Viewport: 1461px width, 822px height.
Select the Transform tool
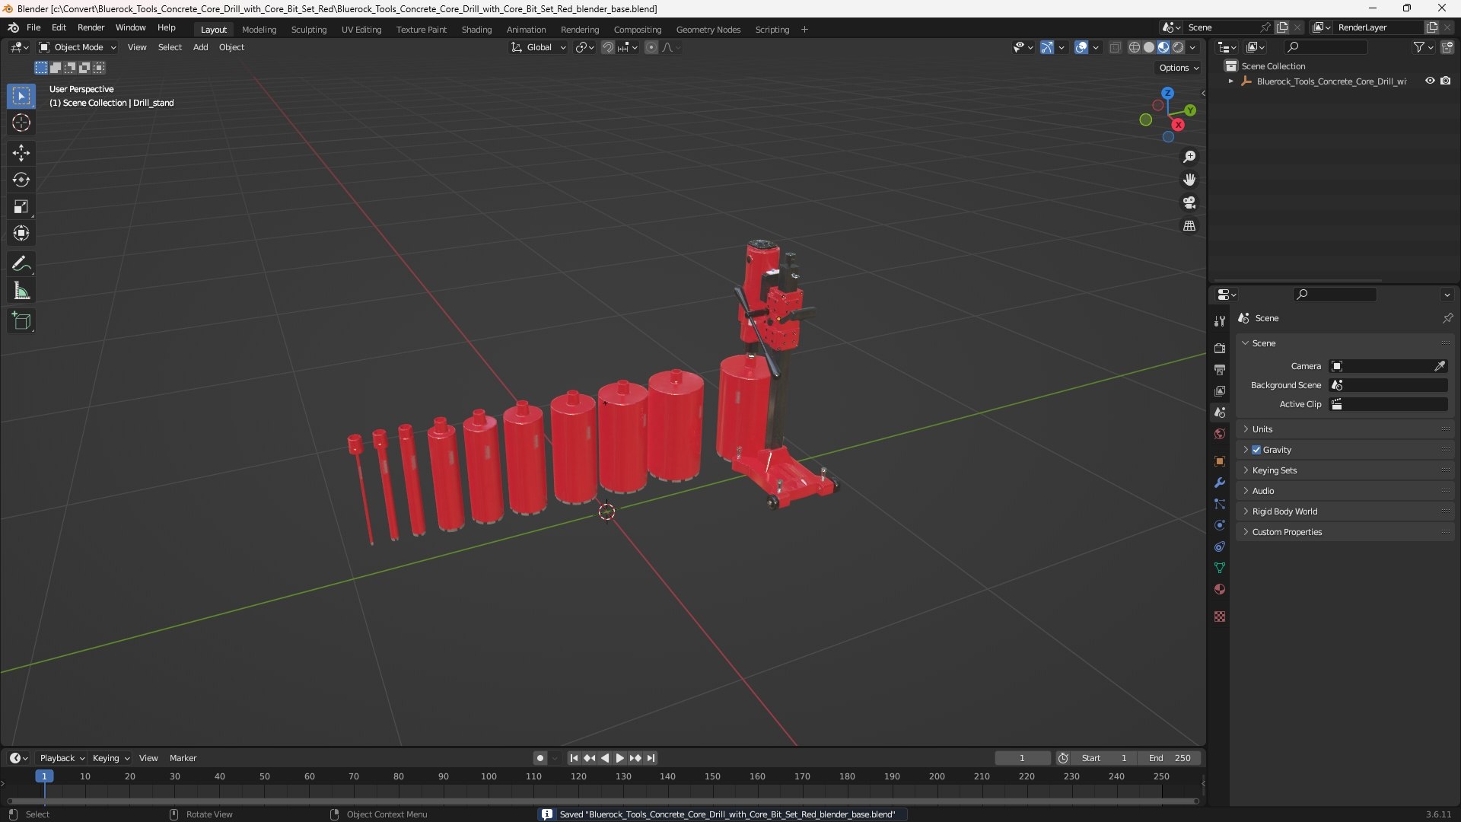coord(21,233)
